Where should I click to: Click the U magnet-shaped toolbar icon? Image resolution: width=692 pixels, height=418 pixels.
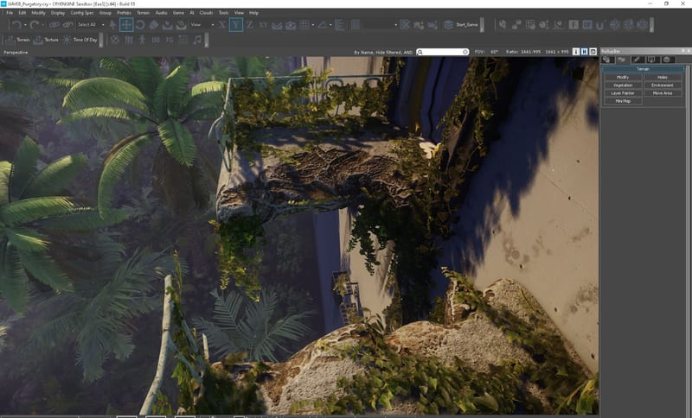[x=599, y=25]
